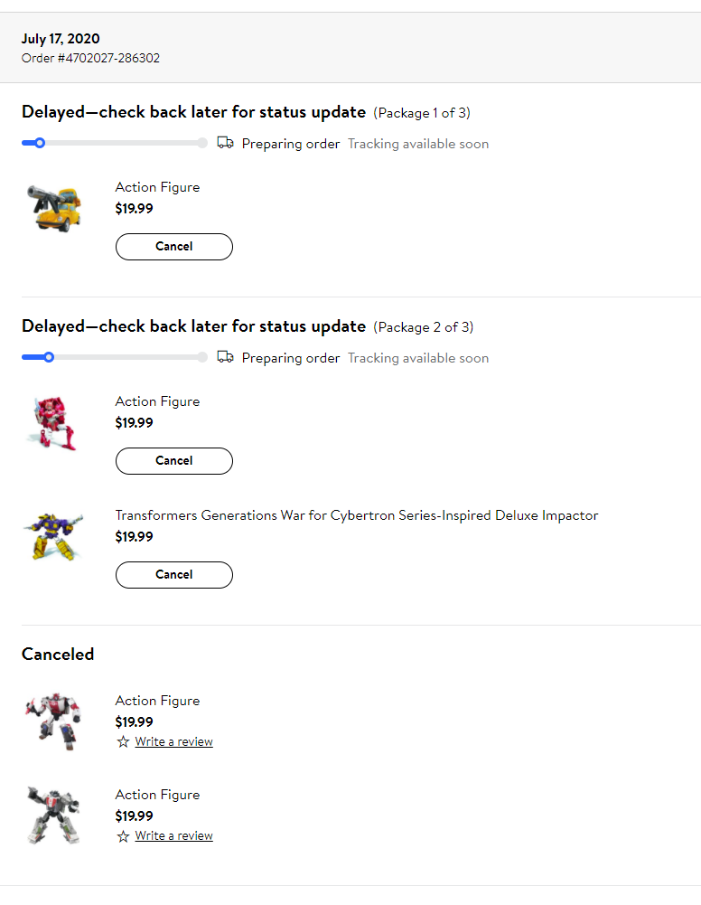Screen dimensions: 701x905
Task: Click the Package 1 progress bar handle
Action: click(x=40, y=143)
